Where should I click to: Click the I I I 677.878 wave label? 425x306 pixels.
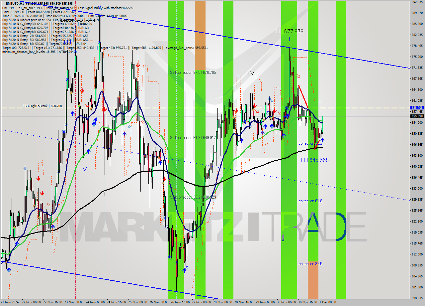289,31
